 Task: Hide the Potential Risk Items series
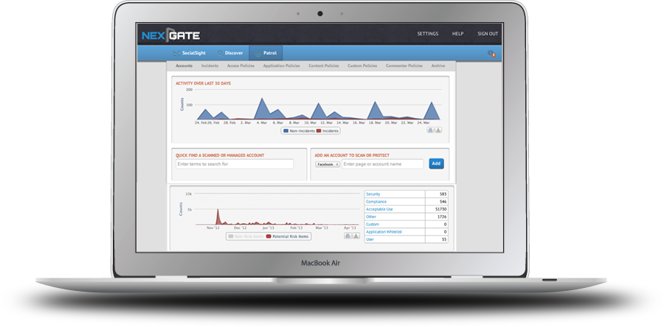[288, 236]
